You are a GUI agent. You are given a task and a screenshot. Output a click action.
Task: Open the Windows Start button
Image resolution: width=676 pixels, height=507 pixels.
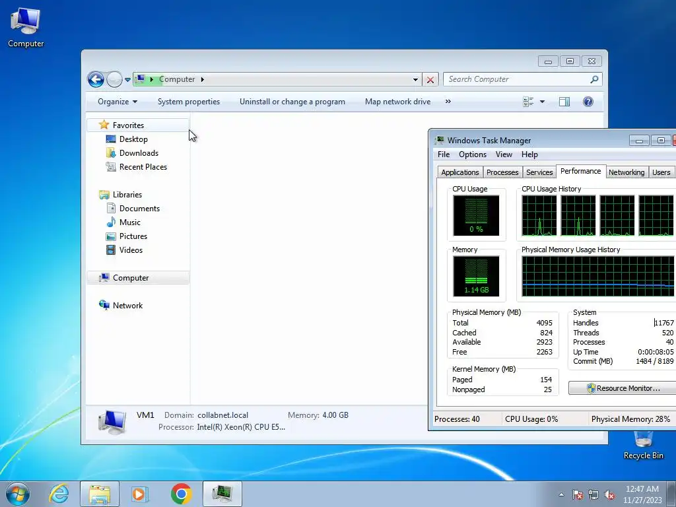[x=18, y=494]
